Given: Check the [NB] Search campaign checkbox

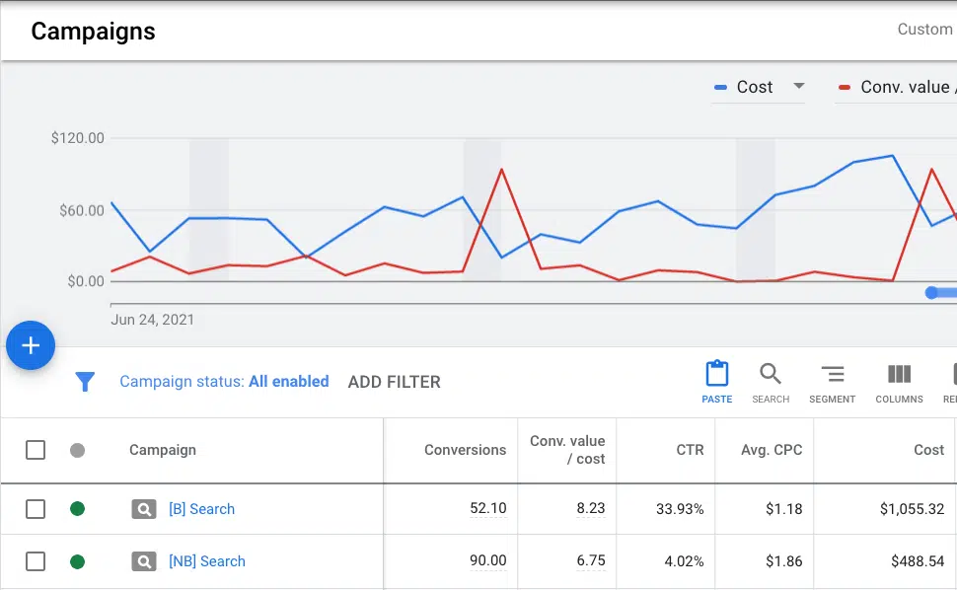Looking at the screenshot, I should (x=36, y=561).
